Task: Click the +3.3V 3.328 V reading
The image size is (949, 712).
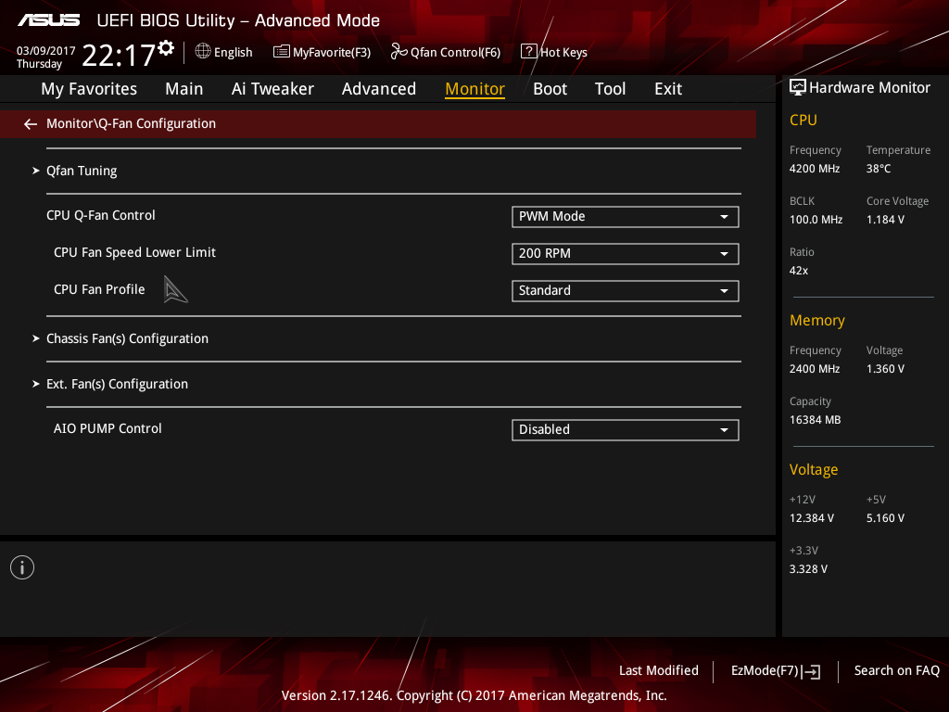Action: click(x=808, y=569)
